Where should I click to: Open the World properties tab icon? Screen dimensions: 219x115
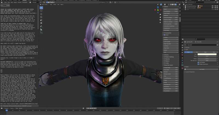(x=182, y=55)
